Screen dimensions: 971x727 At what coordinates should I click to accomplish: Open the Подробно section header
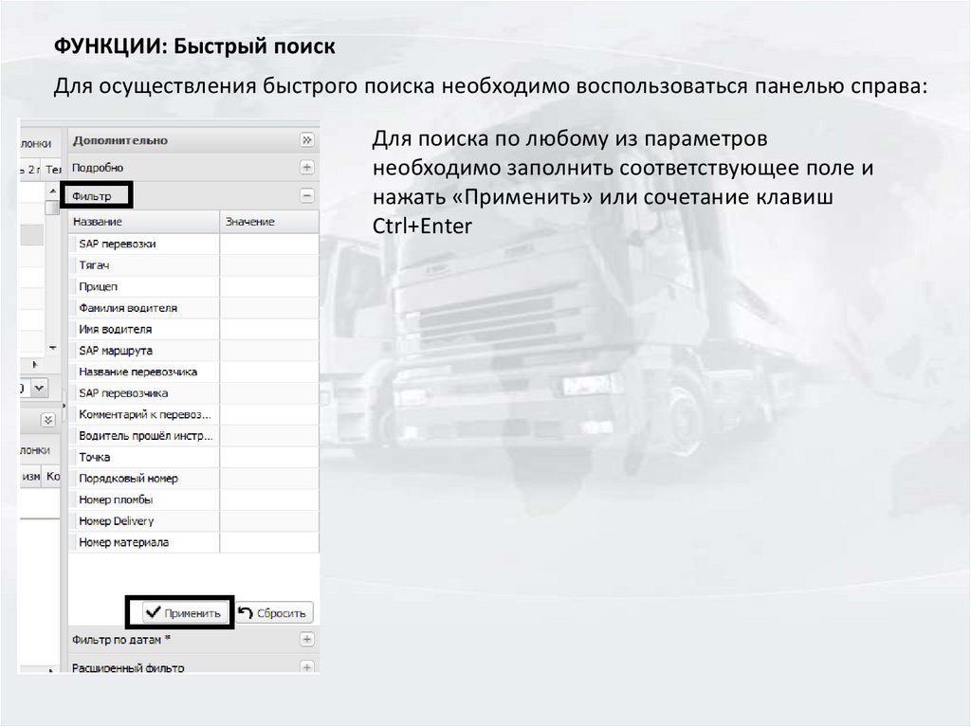(x=99, y=168)
